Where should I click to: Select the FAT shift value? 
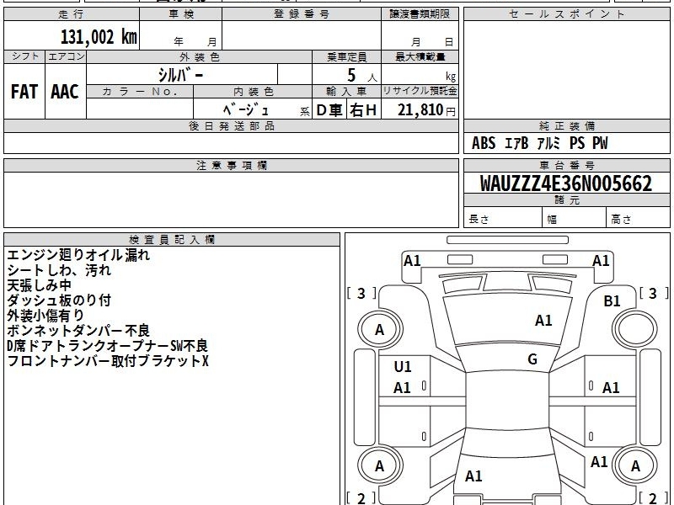[24, 92]
